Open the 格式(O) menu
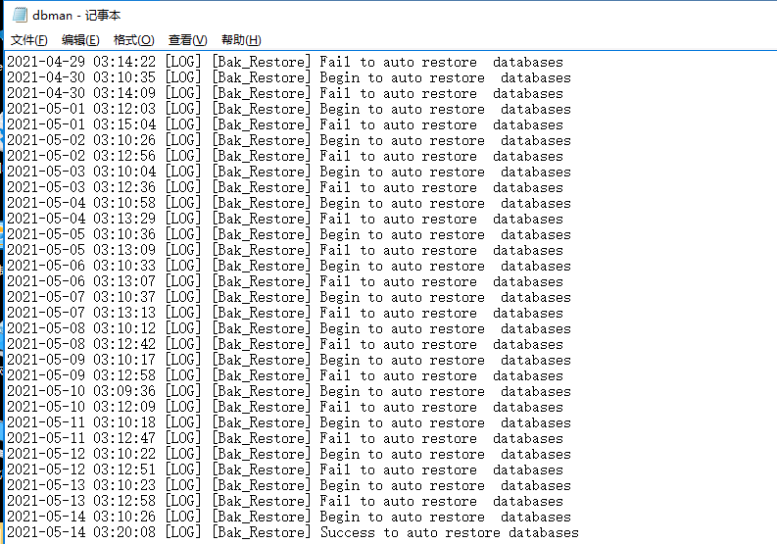 134,40
